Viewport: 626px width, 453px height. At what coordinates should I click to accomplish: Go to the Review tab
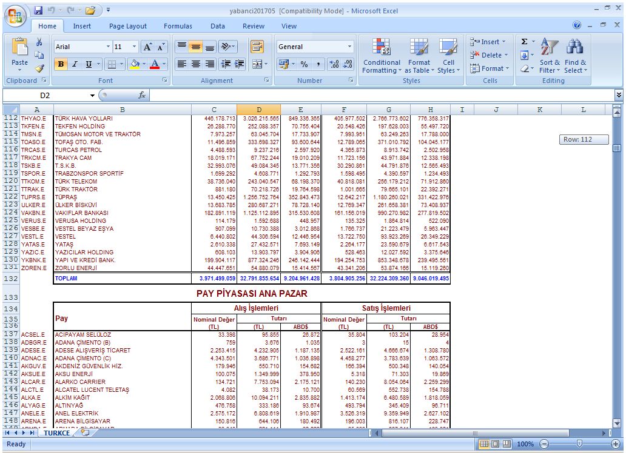pyautogui.click(x=254, y=26)
